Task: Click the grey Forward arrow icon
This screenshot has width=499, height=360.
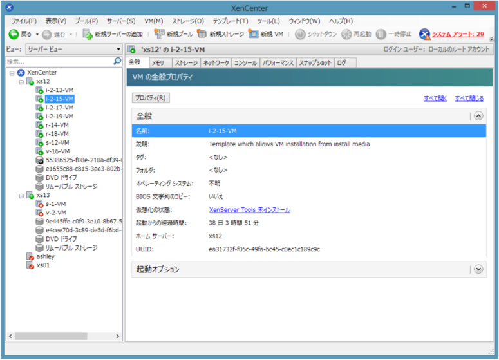Action: [47, 34]
